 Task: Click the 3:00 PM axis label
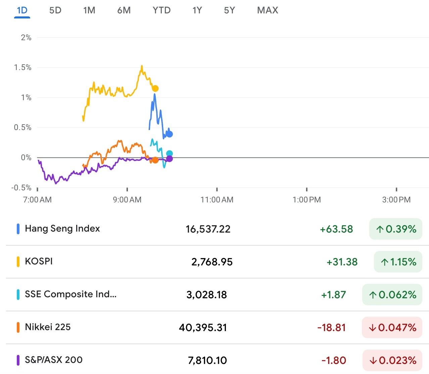point(396,200)
